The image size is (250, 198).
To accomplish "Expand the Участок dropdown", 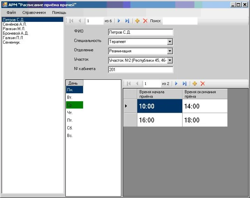I will [170, 60].
